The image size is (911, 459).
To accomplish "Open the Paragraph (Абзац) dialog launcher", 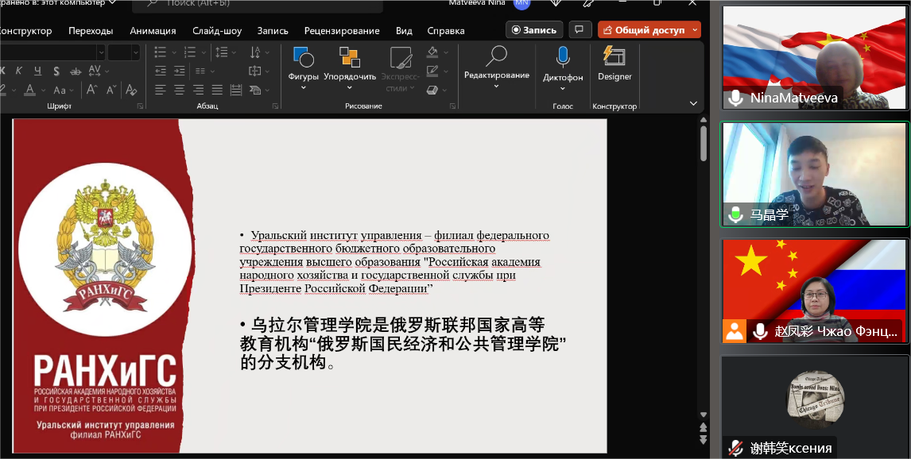I will tap(275, 106).
